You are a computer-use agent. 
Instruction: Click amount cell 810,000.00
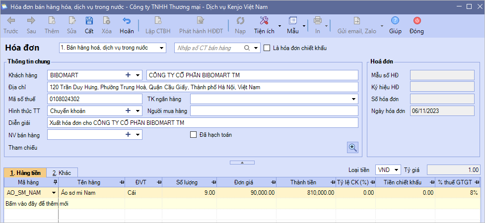(x=306, y=193)
